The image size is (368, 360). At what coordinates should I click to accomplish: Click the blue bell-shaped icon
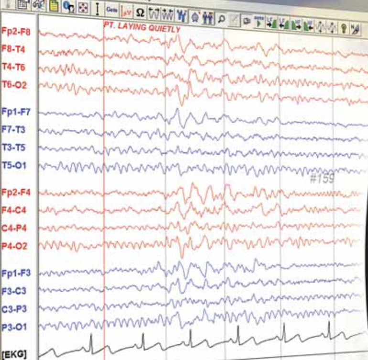195,17
